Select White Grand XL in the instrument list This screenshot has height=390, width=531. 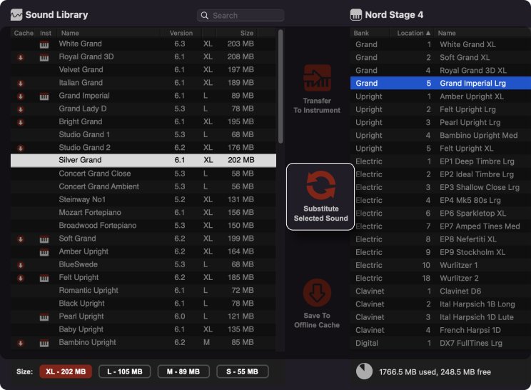coord(440,44)
